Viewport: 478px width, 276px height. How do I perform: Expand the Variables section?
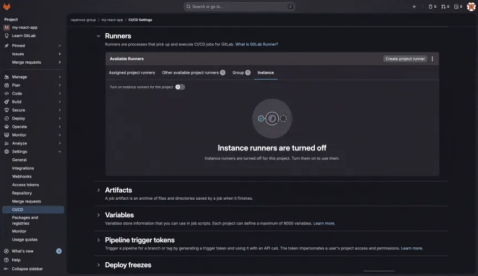(98, 215)
